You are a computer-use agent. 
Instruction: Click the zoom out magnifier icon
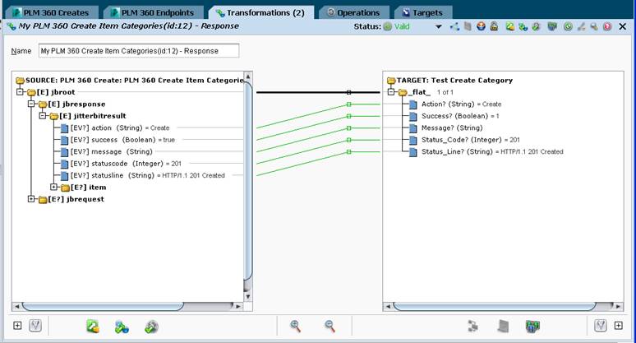click(x=330, y=326)
